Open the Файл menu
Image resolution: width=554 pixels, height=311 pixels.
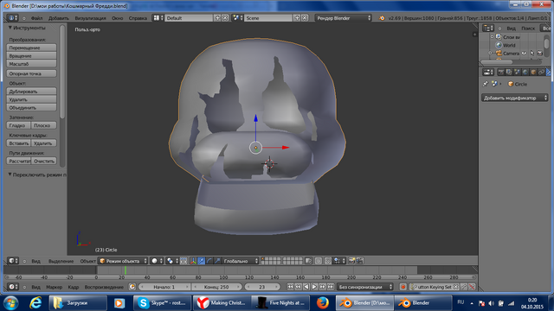coord(36,18)
